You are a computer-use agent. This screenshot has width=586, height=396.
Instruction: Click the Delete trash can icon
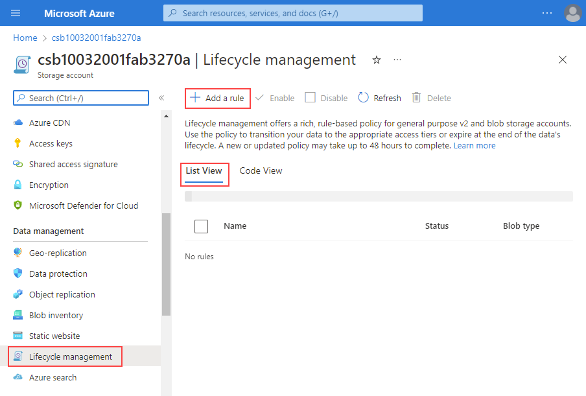point(416,97)
